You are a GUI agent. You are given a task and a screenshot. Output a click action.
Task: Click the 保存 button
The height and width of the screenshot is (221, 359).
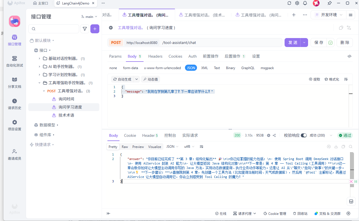click(x=319, y=43)
